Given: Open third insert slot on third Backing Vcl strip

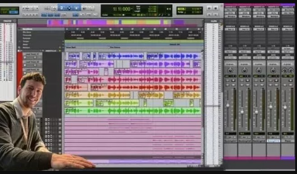Looking at the screenshot, I should pyautogui.click(x=259, y=16).
